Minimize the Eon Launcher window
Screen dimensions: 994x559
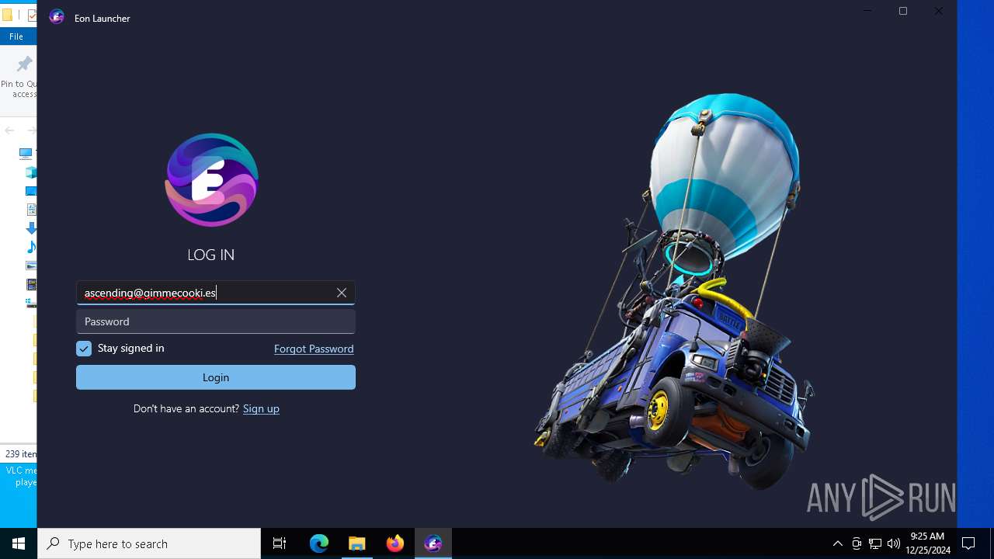(x=867, y=11)
